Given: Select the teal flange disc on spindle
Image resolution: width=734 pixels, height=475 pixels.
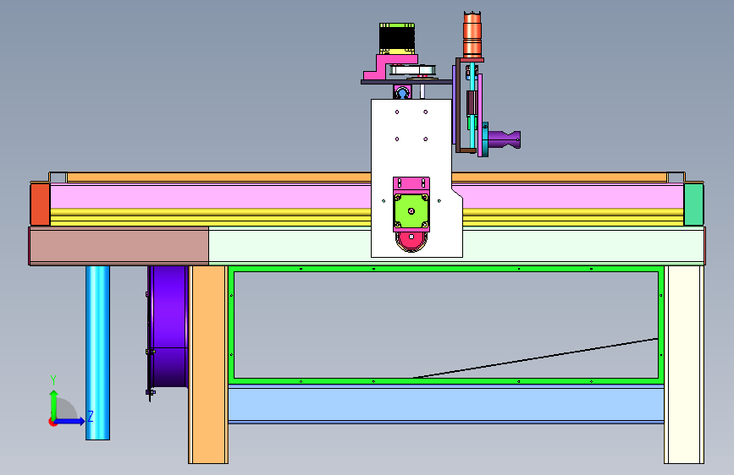Looking at the screenshot, I should (485, 139).
